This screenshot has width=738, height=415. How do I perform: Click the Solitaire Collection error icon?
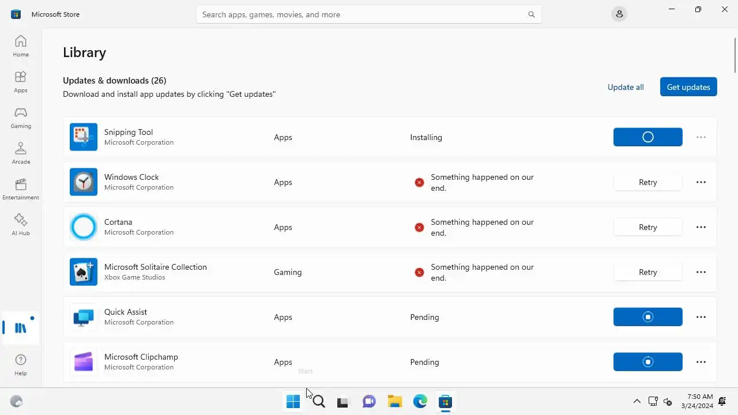(x=419, y=272)
